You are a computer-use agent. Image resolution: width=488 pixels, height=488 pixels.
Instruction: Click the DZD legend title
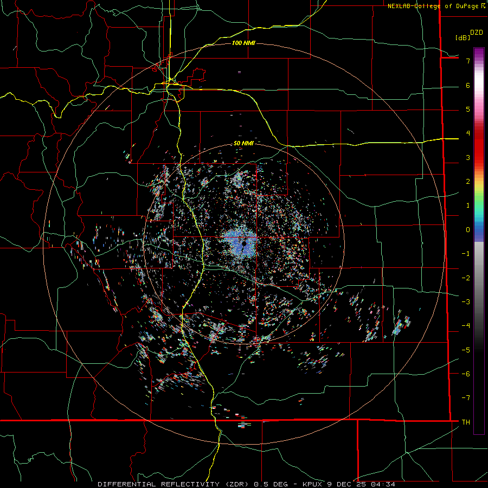[x=476, y=33]
